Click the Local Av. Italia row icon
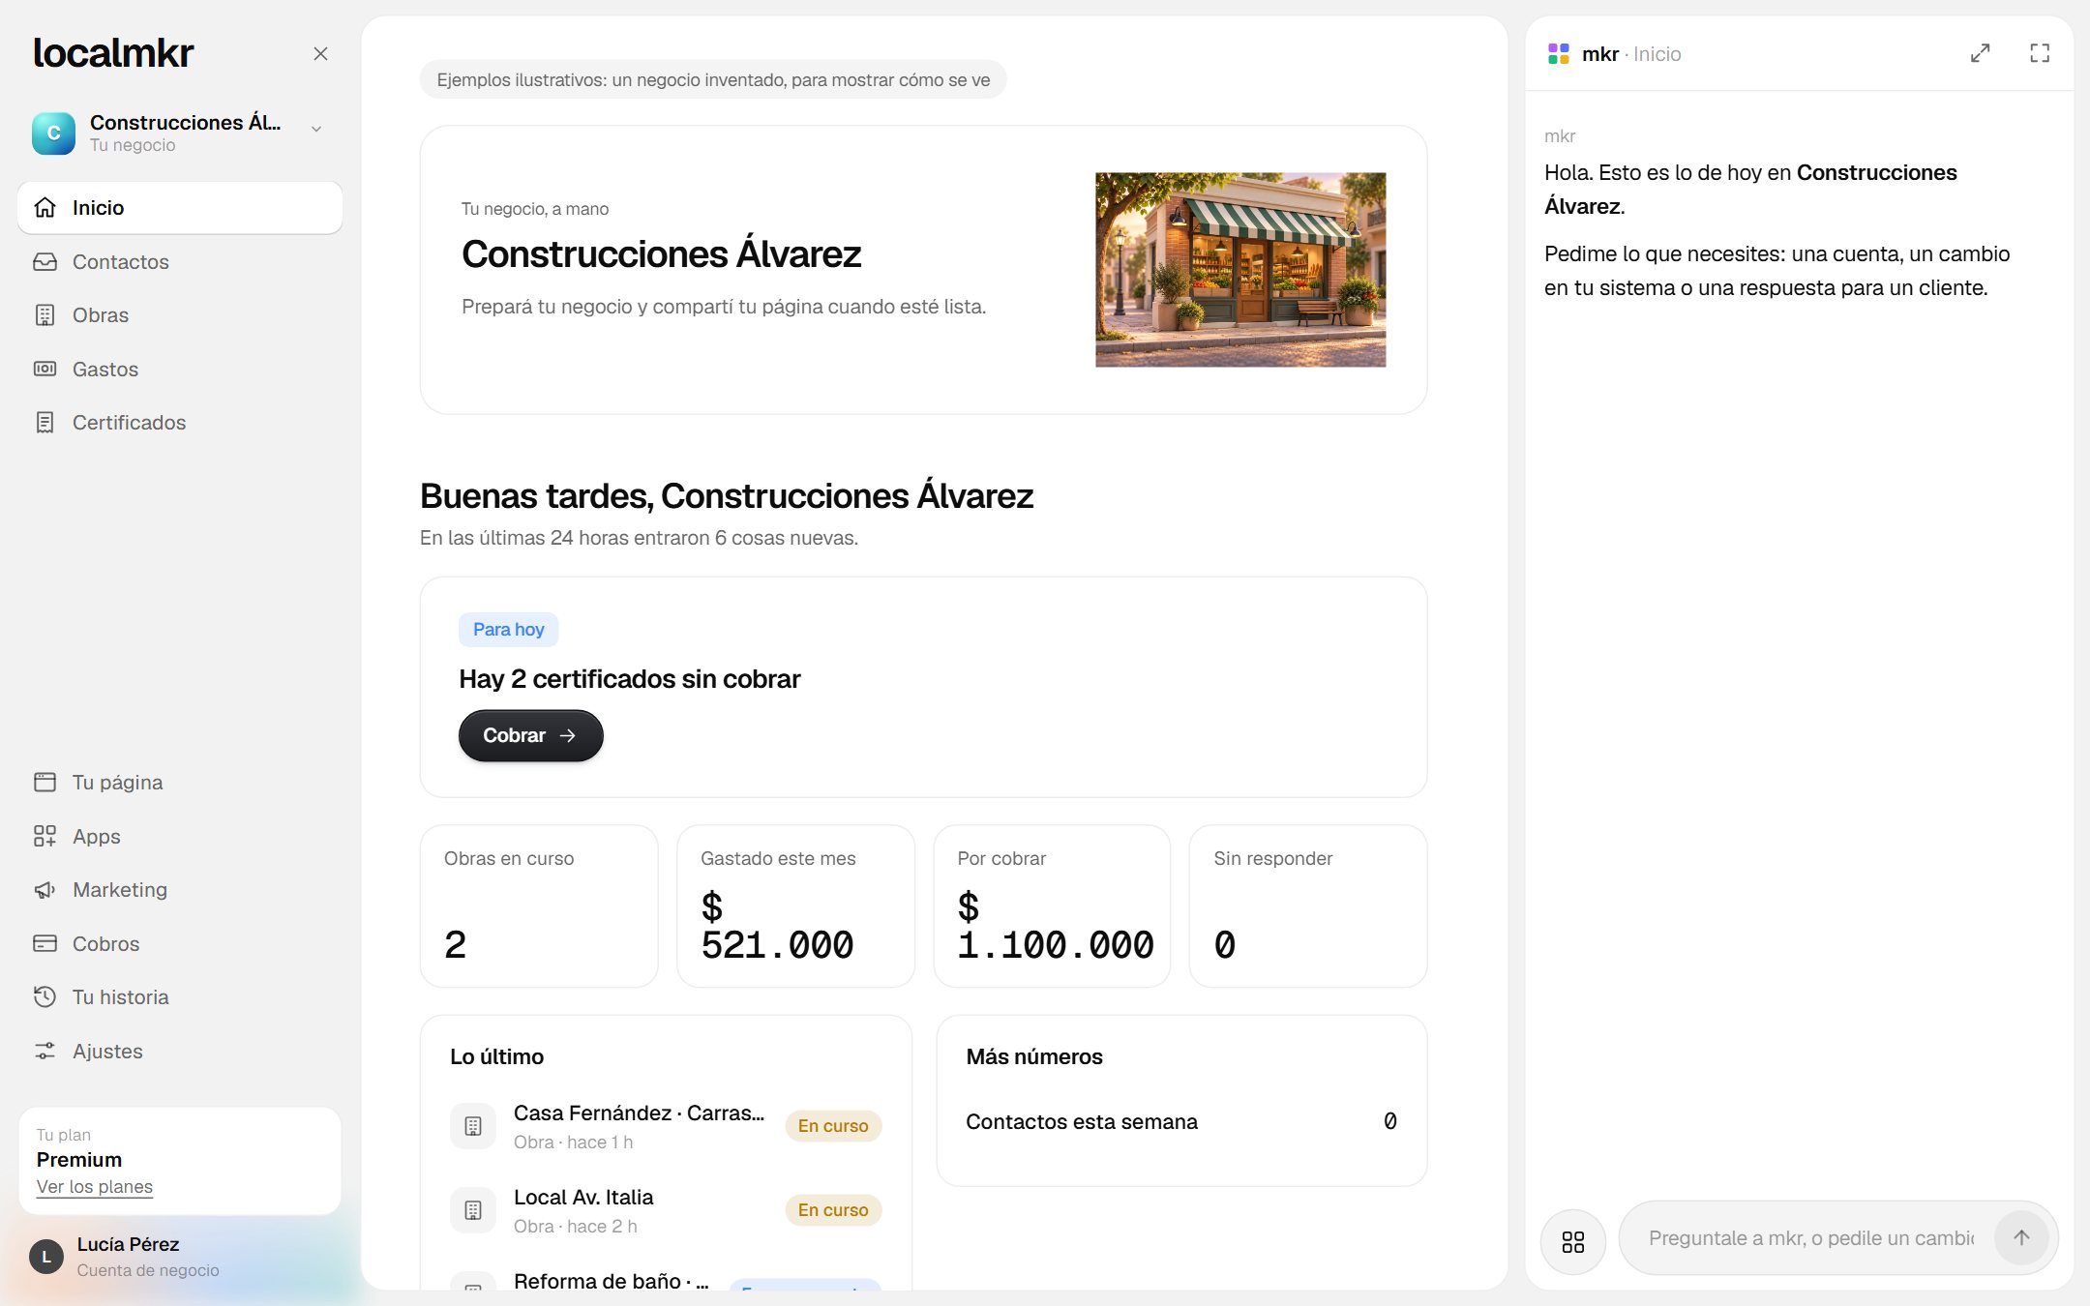Image resolution: width=2090 pixels, height=1306 pixels. click(x=473, y=1210)
